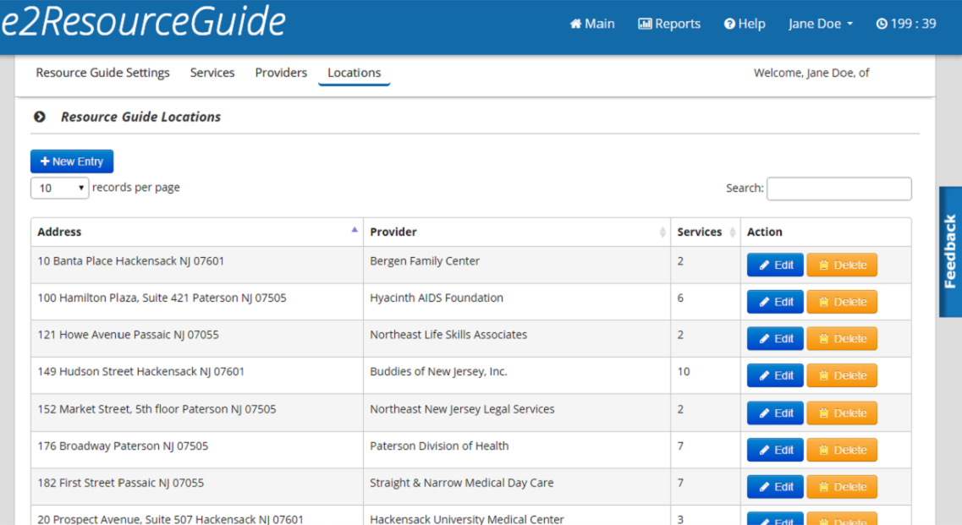Open Jane Doe user menu
Viewport: 962px width, 525px height.
tap(820, 24)
